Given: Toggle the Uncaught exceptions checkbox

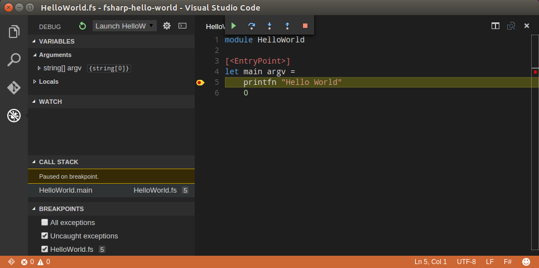Looking at the screenshot, I should pyautogui.click(x=44, y=236).
